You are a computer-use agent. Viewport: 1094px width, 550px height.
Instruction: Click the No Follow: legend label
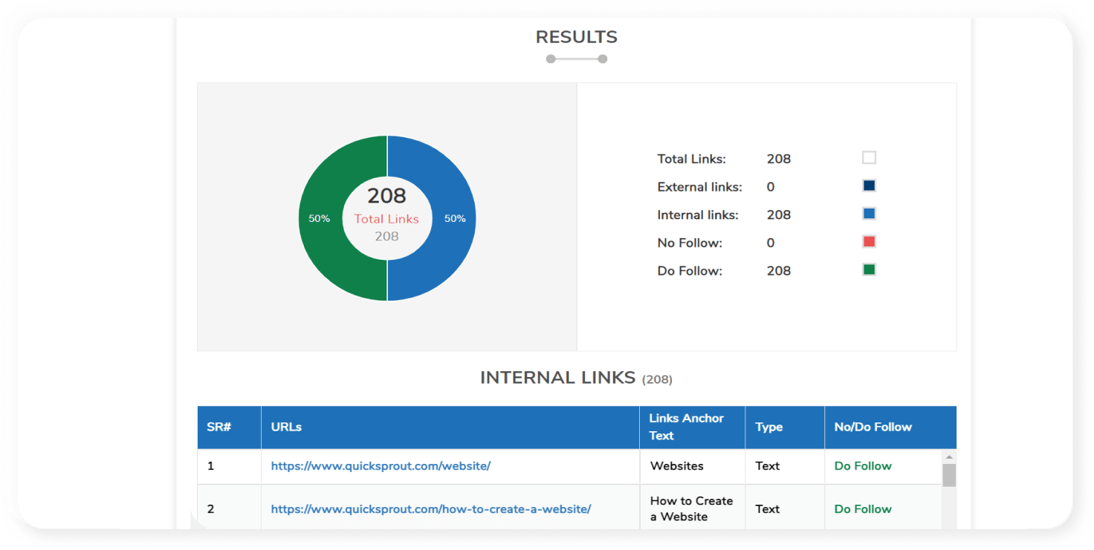click(x=690, y=243)
